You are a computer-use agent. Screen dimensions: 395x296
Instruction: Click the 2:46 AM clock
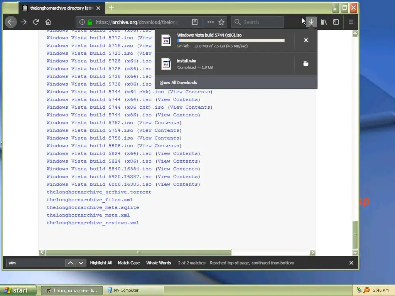[x=381, y=290]
